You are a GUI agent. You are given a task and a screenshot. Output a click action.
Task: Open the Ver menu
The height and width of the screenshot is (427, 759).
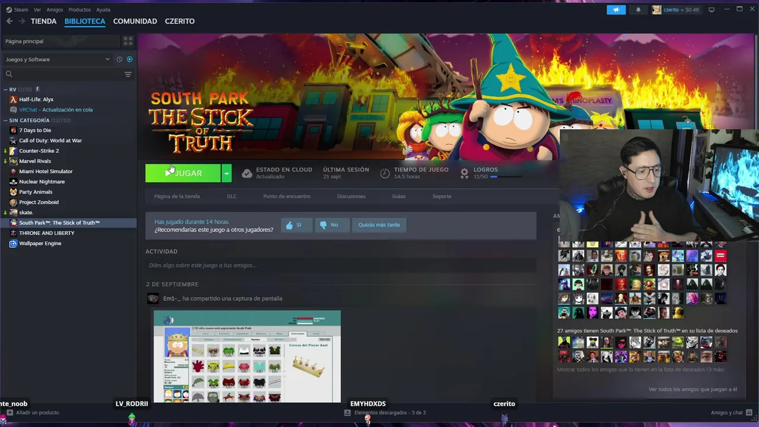pos(37,9)
